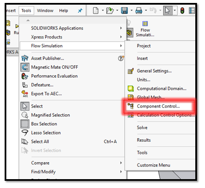Click the Save floppy disk icon
This screenshot has width=205, height=188.
(124, 11)
